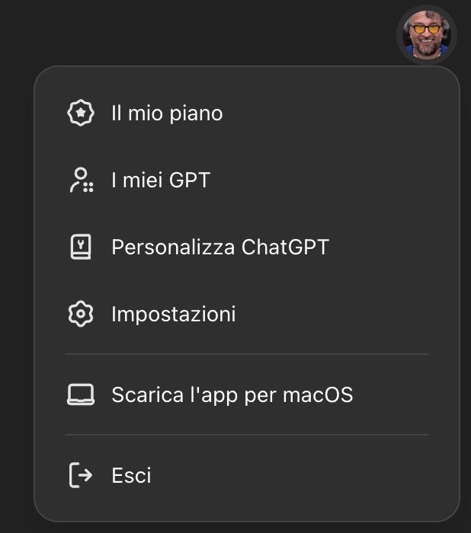Click the "Scarica l'app per macOS" link
This screenshot has width=471, height=533.
[232, 394]
